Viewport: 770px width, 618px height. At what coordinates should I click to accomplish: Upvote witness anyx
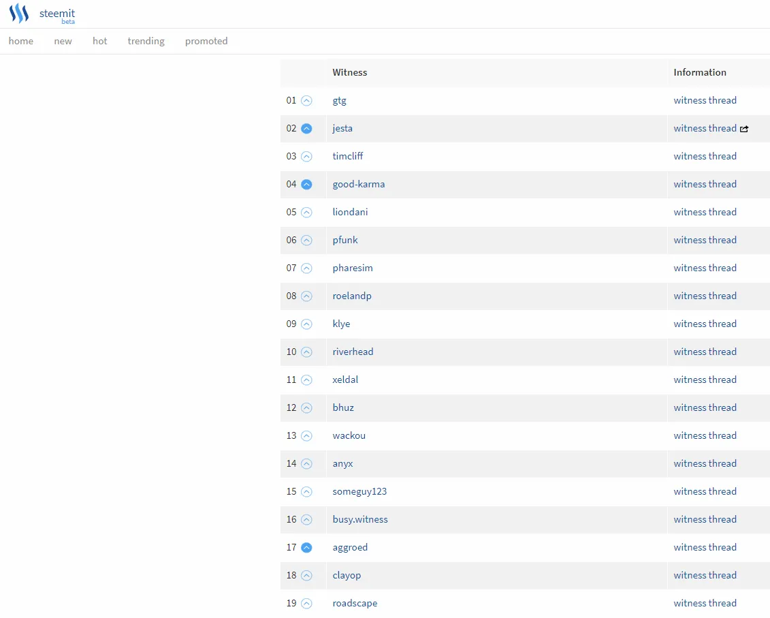(306, 464)
